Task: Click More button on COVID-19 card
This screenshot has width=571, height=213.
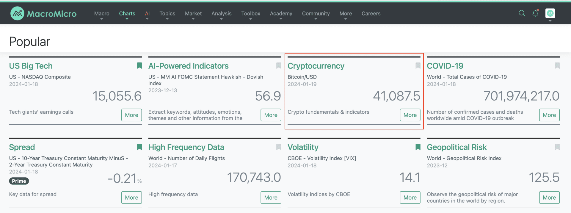Action: coord(549,115)
